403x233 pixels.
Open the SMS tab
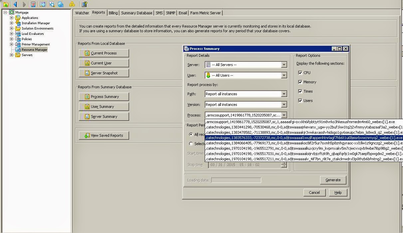pyautogui.click(x=159, y=13)
